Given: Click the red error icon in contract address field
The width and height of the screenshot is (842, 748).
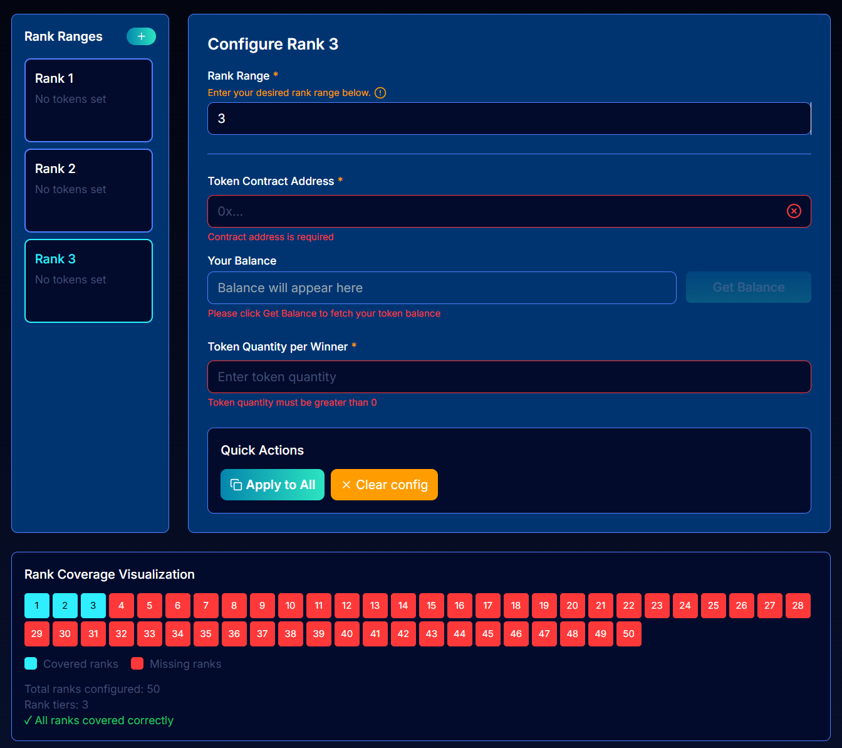Looking at the screenshot, I should [x=794, y=211].
